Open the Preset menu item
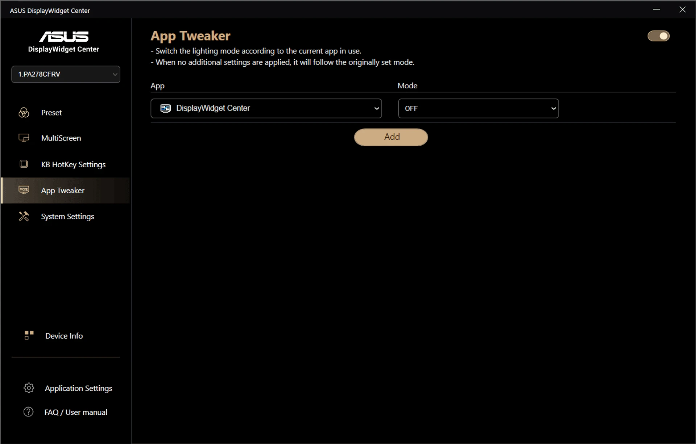The width and height of the screenshot is (696, 444). pos(66,113)
